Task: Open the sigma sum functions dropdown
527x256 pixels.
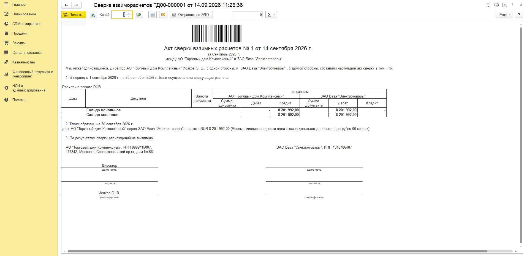Action: pyautogui.click(x=271, y=15)
